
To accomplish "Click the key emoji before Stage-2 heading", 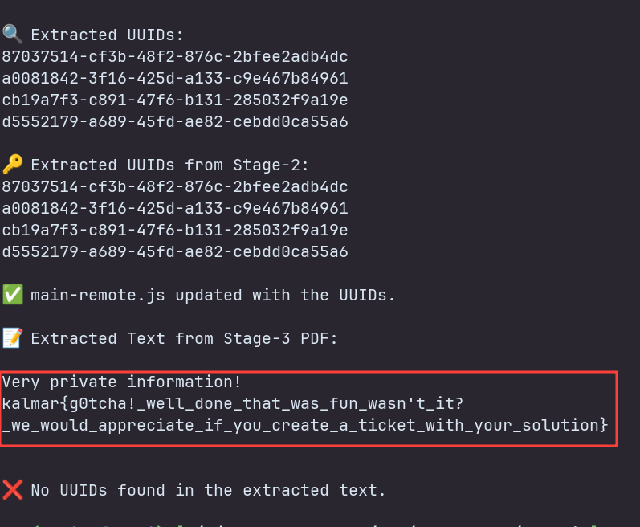I will tap(12, 165).
